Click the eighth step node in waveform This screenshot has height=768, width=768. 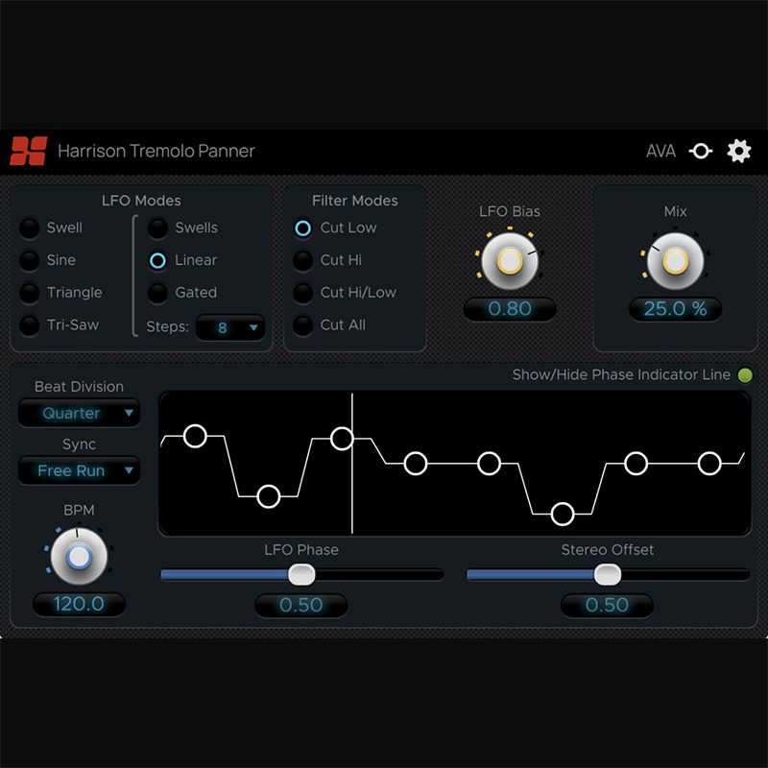709,464
